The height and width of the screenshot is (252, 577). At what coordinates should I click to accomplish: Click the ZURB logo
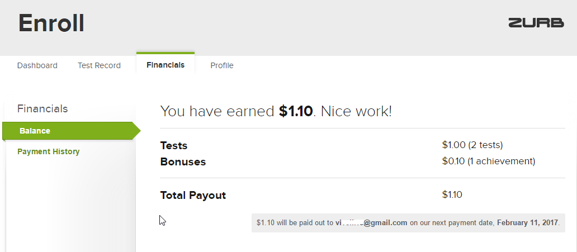coord(536,23)
